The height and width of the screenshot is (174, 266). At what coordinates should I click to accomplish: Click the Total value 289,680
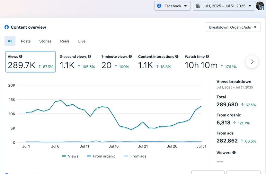tap(227, 104)
